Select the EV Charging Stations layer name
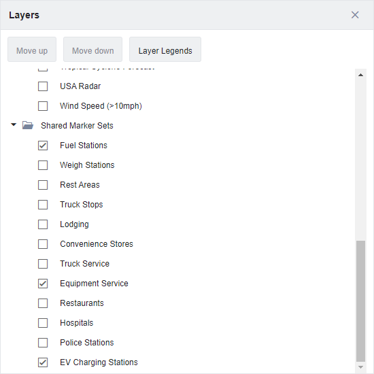 (99, 362)
